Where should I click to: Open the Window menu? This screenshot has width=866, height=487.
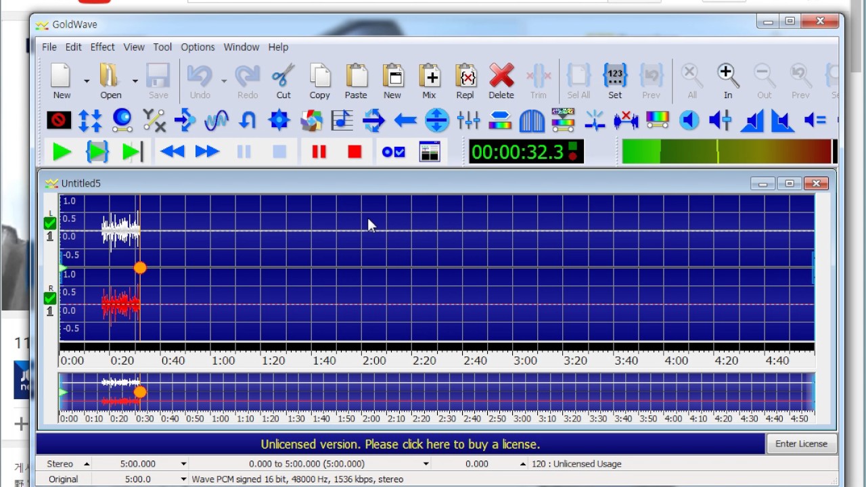point(241,47)
